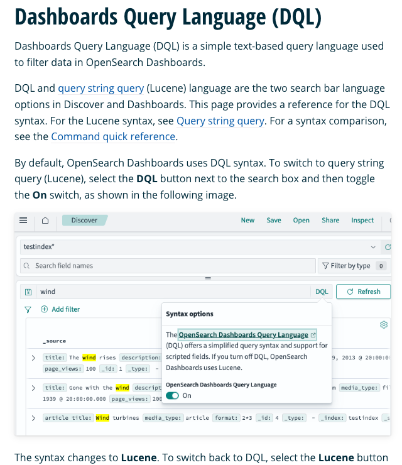The image size is (402, 465).
Task: Click the 'Dashboards Query Language (DQL)' heading
Action: point(168,17)
